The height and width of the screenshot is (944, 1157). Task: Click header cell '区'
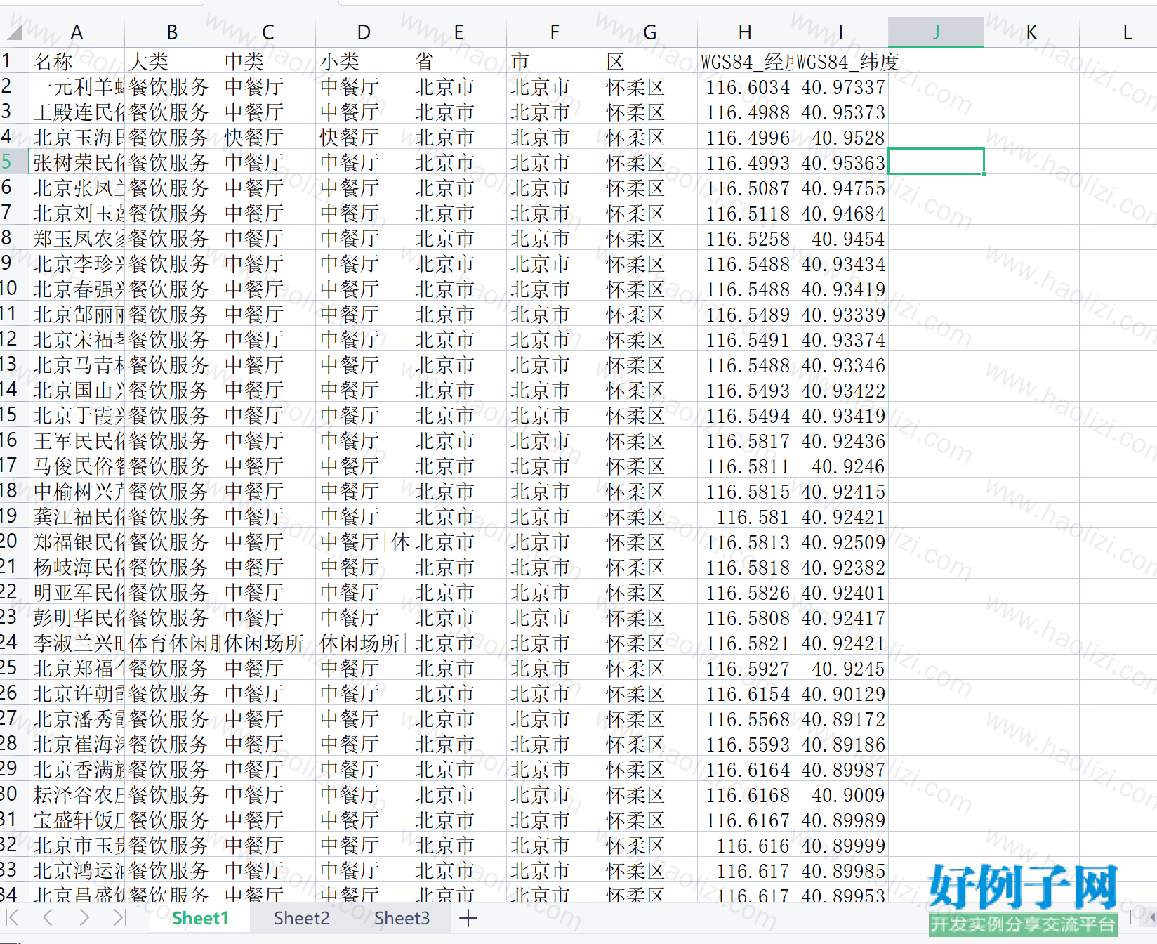pyautogui.click(x=649, y=61)
